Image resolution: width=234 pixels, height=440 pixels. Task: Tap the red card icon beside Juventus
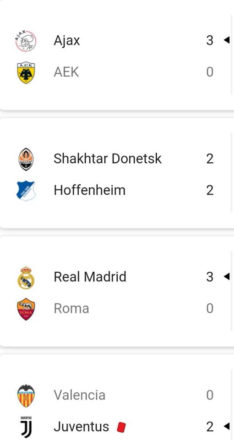click(x=121, y=427)
